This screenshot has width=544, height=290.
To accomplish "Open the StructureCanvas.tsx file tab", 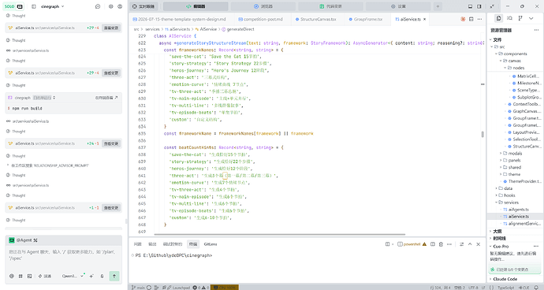I will [x=315, y=19].
